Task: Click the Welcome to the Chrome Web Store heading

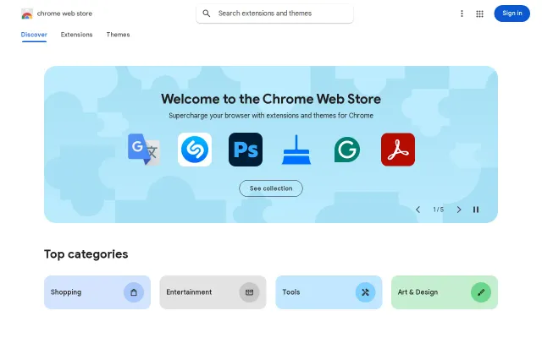Action: tap(271, 99)
